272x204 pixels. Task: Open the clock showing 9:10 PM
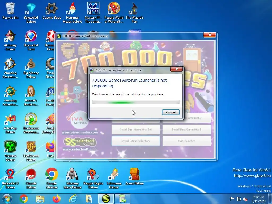258,199
